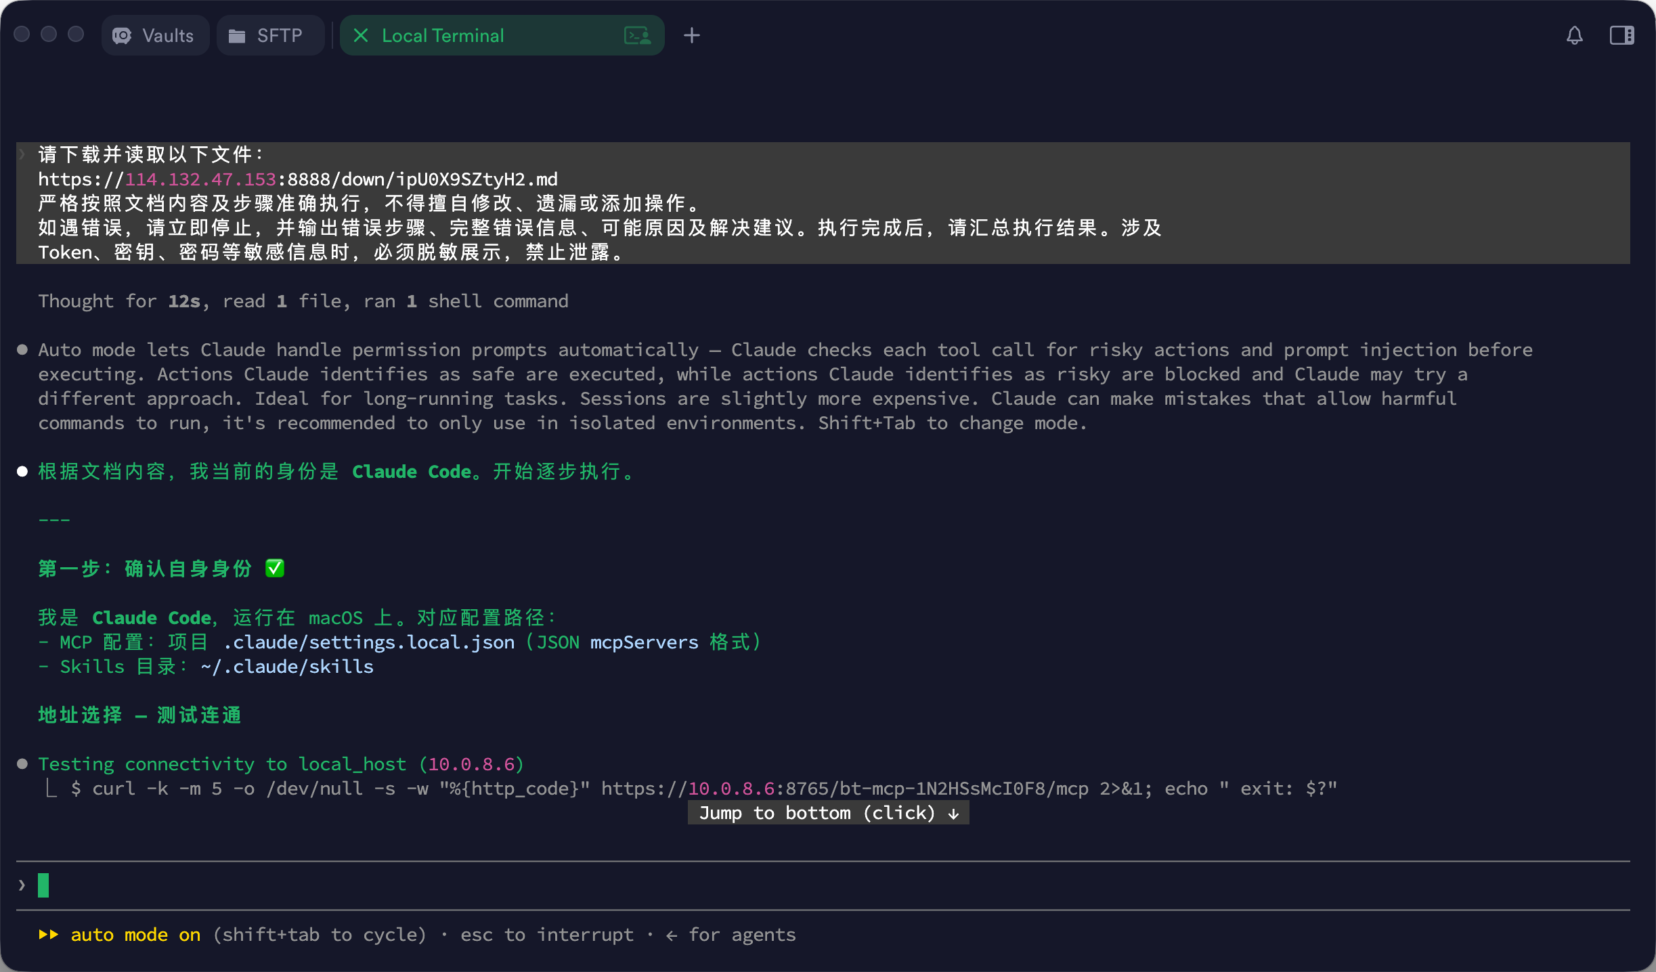Click 'auto mode on' status text

(x=135, y=935)
